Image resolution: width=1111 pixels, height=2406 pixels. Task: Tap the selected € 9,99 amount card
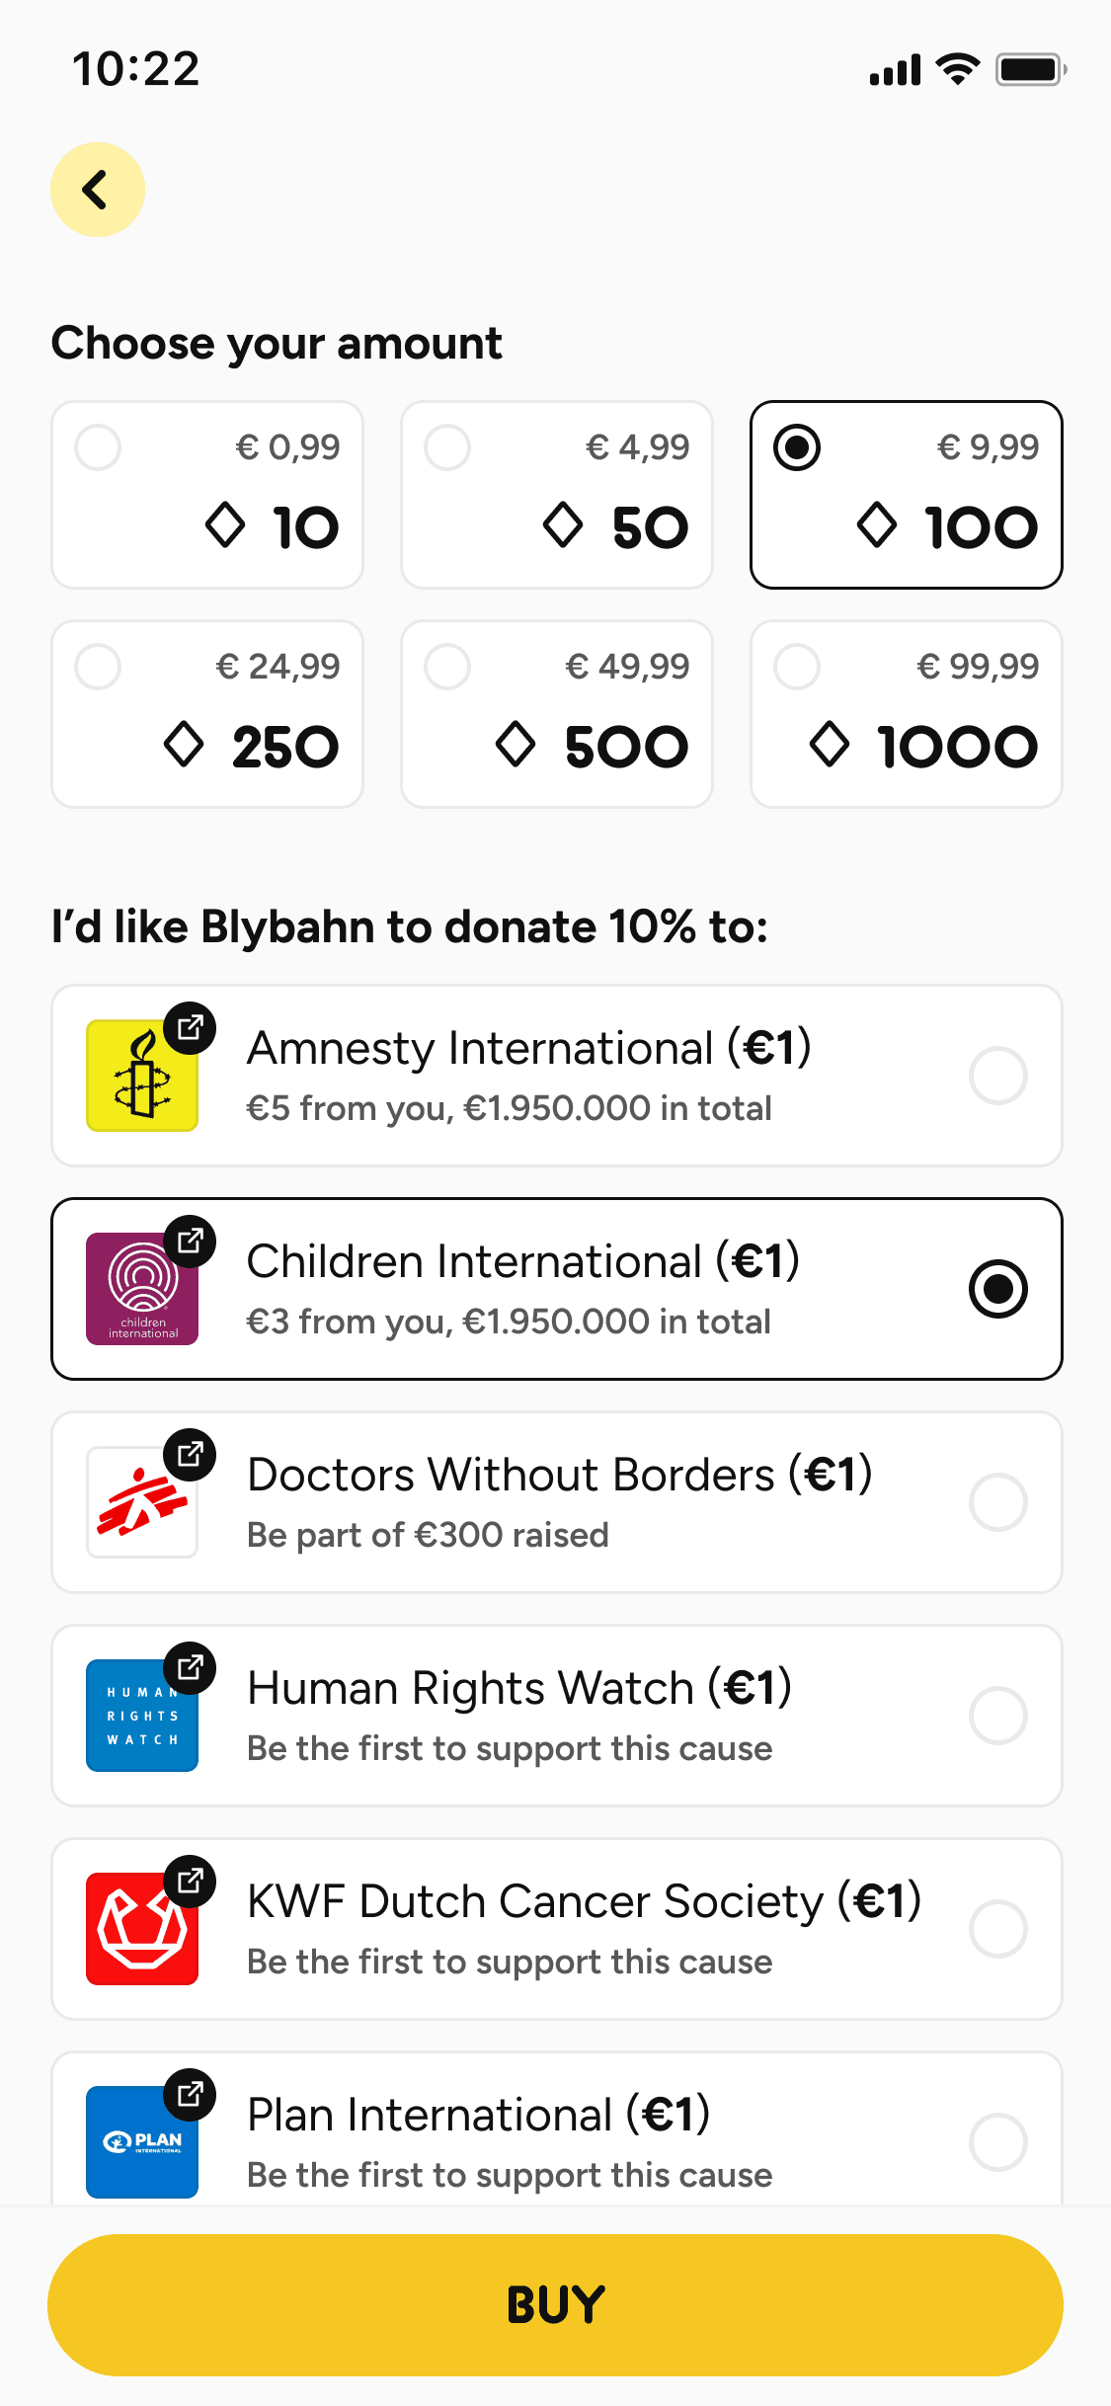point(906,494)
